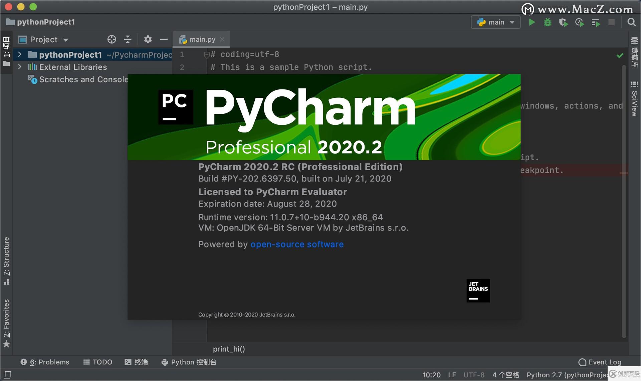The width and height of the screenshot is (641, 381).
Task: Click the PC PyCharm logo in About dialog
Action: pyautogui.click(x=176, y=107)
